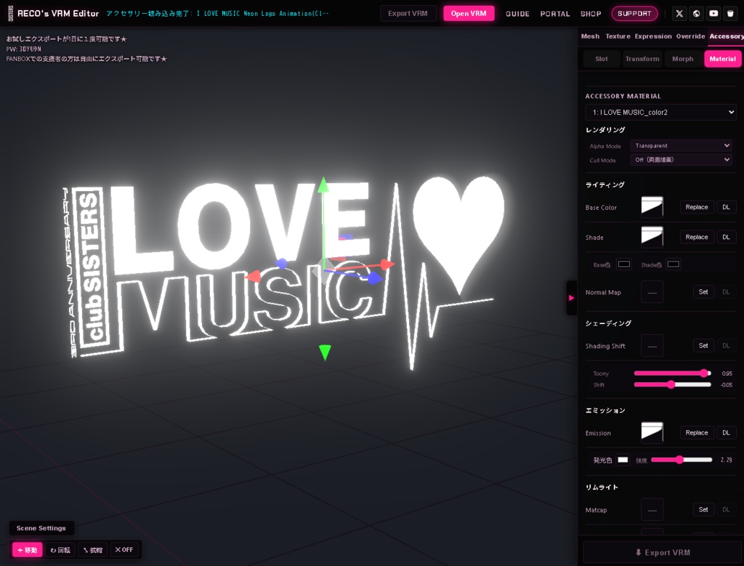Screen dimensions: 744x566
Task: Select the green up-arrow gizmo handle
Action: (323, 185)
